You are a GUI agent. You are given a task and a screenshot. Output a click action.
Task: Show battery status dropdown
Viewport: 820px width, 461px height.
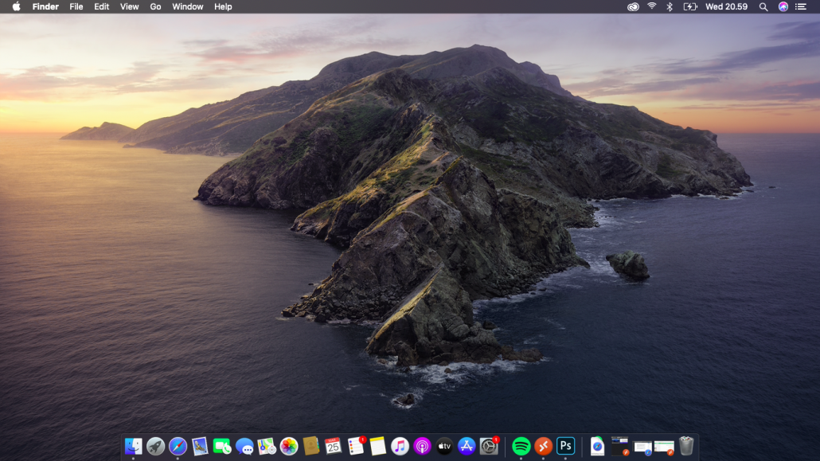tap(689, 6)
